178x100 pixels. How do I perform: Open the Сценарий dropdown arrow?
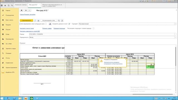coord(175,24)
